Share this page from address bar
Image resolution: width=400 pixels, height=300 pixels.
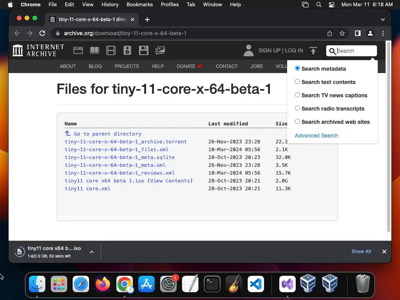point(330,33)
